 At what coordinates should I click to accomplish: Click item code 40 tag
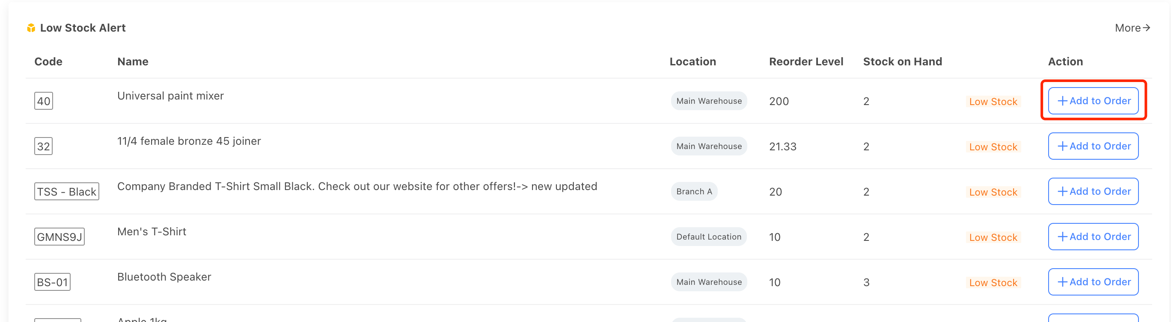tap(44, 101)
